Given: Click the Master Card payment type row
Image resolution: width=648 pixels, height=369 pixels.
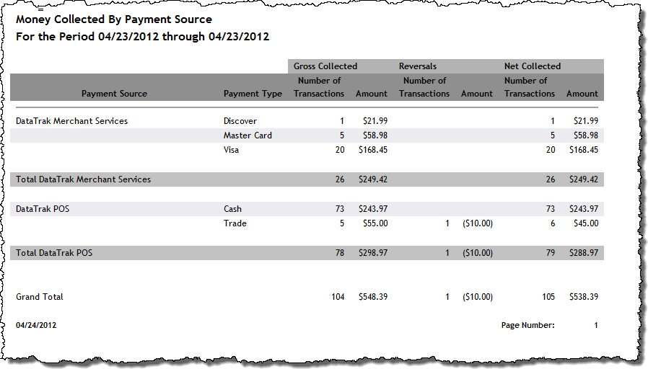Looking at the screenshot, I should point(307,135).
